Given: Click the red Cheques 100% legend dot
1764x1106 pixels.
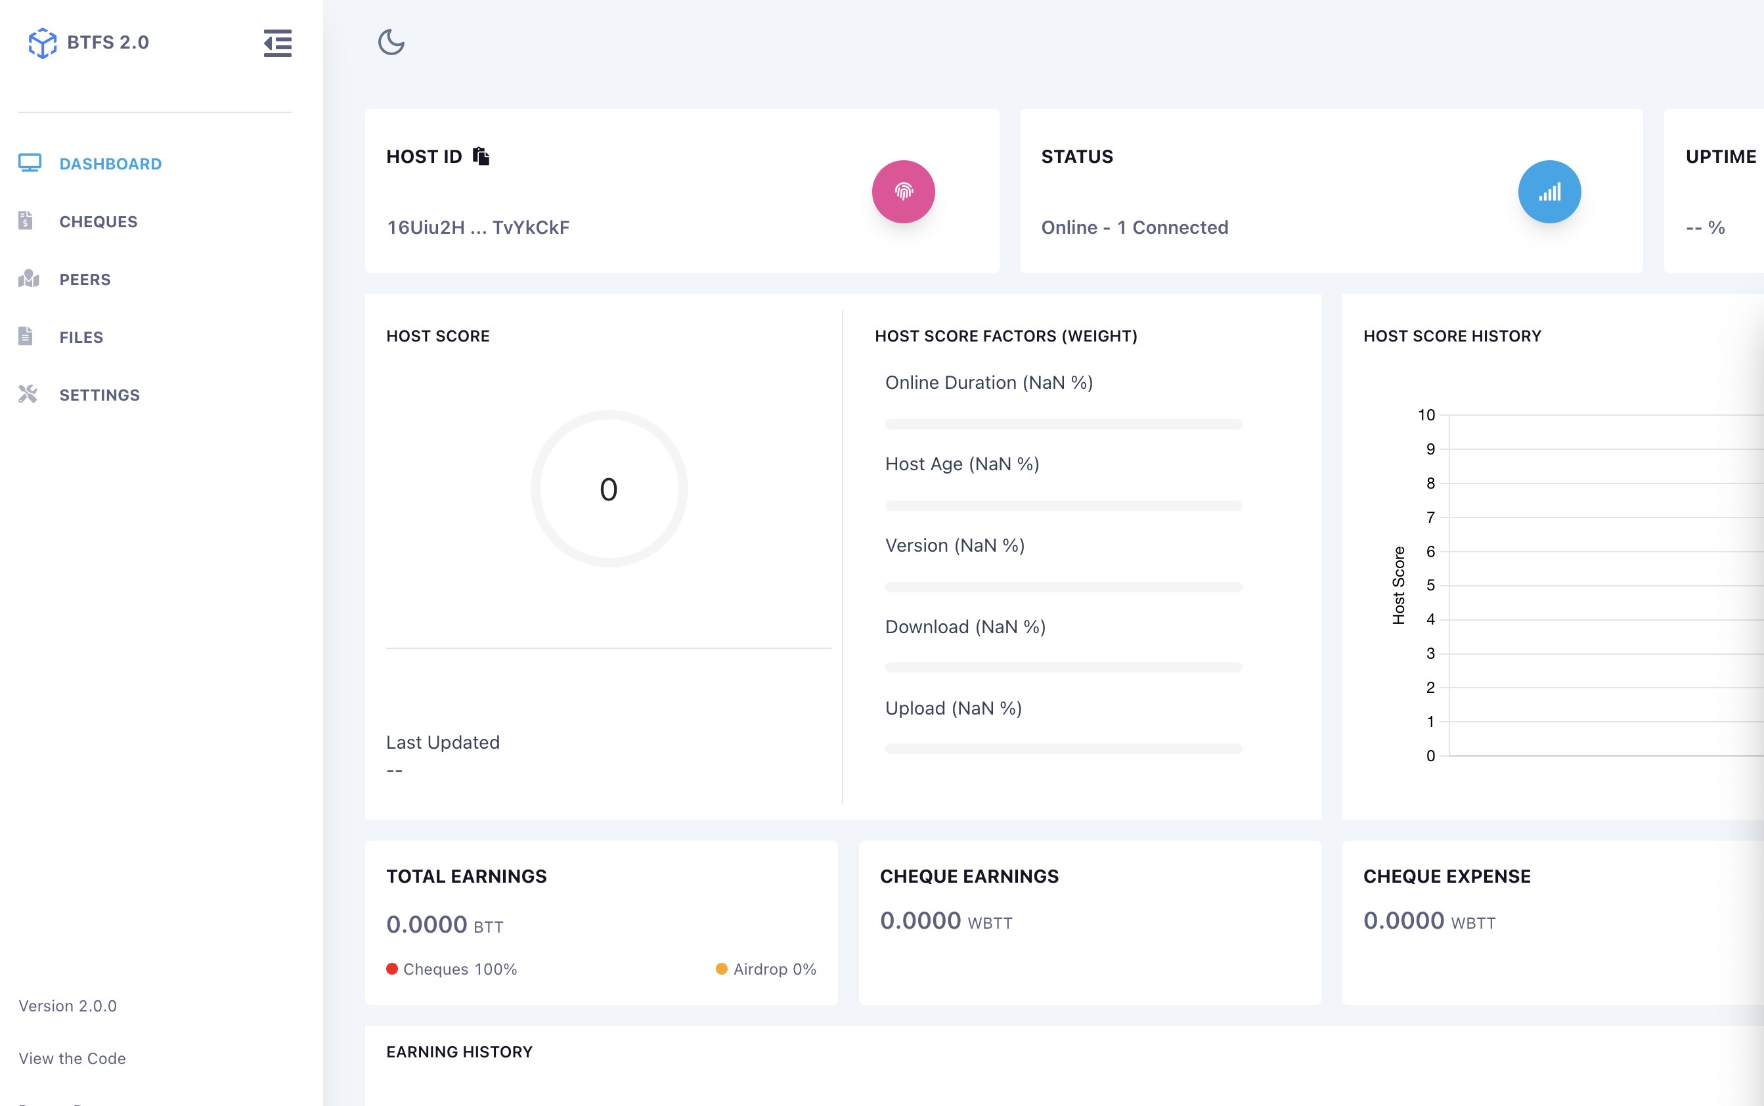Looking at the screenshot, I should [x=392, y=969].
